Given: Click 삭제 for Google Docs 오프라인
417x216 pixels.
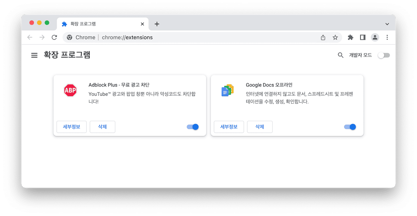Looking at the screenshot, I should click(x=260, y=127).
